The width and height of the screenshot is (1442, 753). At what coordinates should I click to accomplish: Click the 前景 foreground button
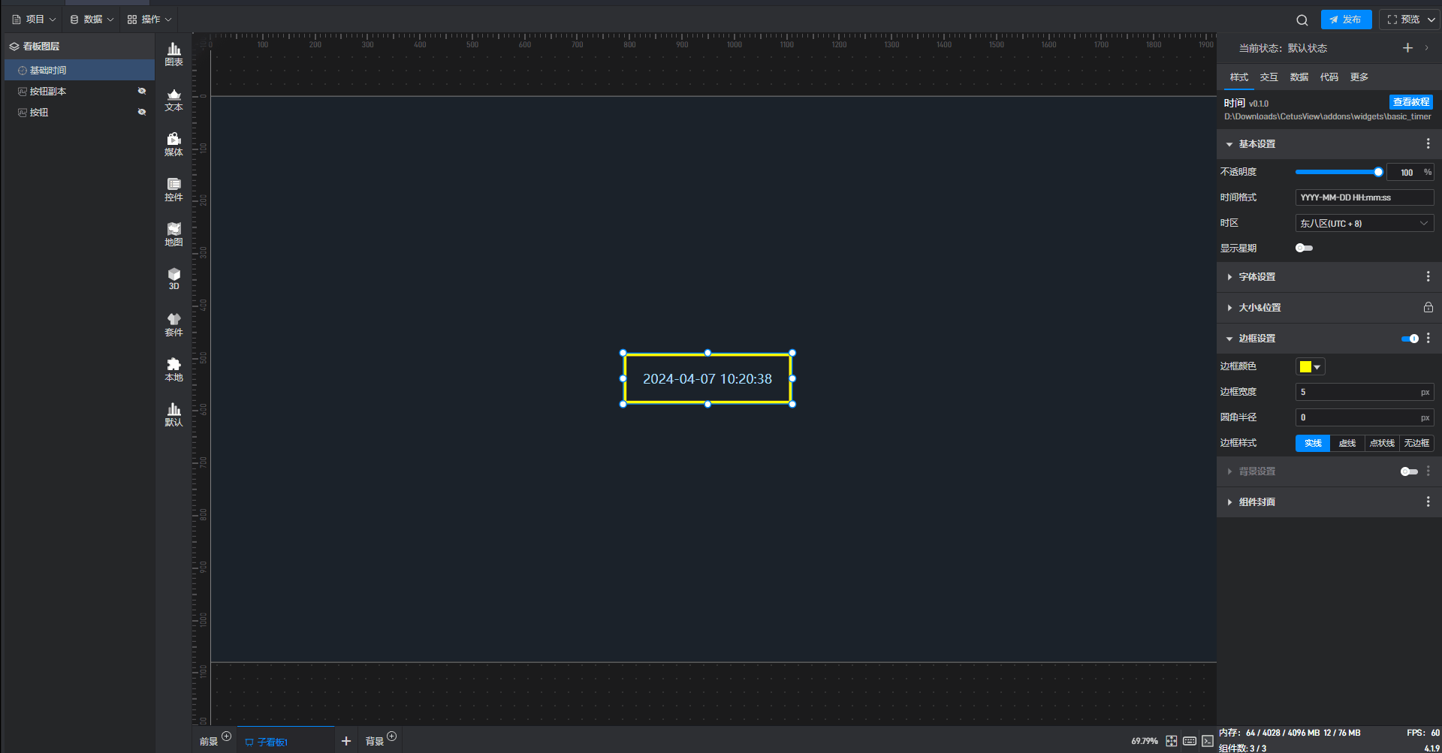click(x=209, y=742)
